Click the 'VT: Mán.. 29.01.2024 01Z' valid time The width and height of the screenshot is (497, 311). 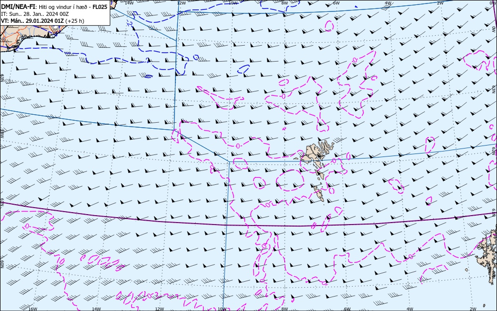tap(32, 21)
